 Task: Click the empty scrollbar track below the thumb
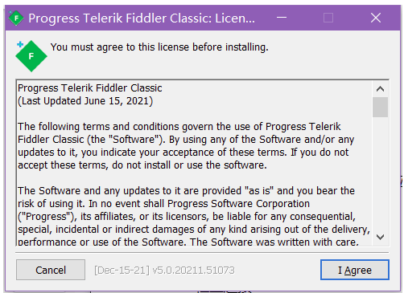pyautogui.click(x=380, y=173)
